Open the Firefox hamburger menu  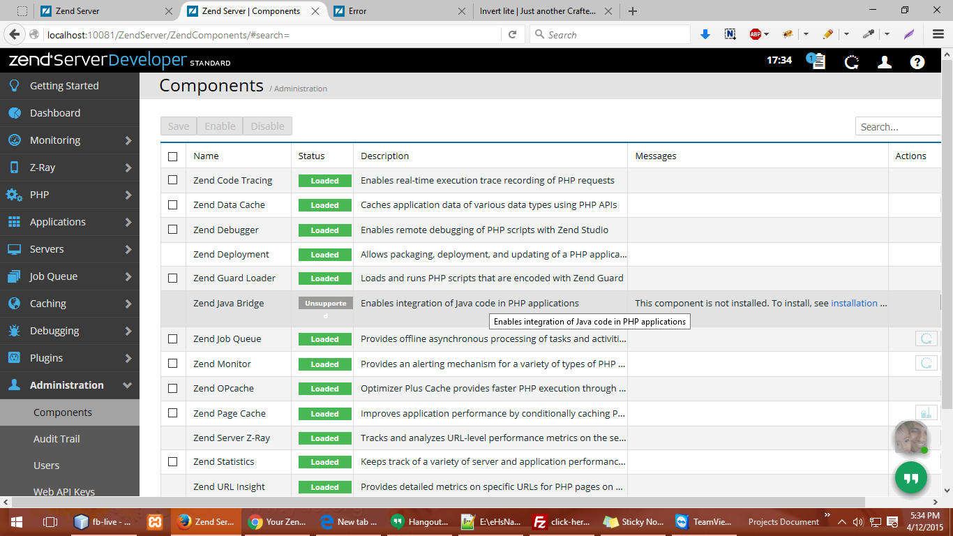[938, 34]
